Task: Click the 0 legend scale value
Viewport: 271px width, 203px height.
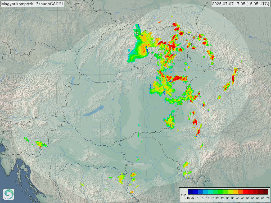Action: click(197, 198)
